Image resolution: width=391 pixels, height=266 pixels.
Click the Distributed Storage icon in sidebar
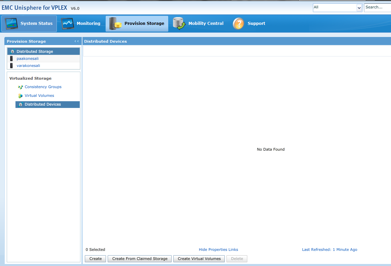coord(12,51)
